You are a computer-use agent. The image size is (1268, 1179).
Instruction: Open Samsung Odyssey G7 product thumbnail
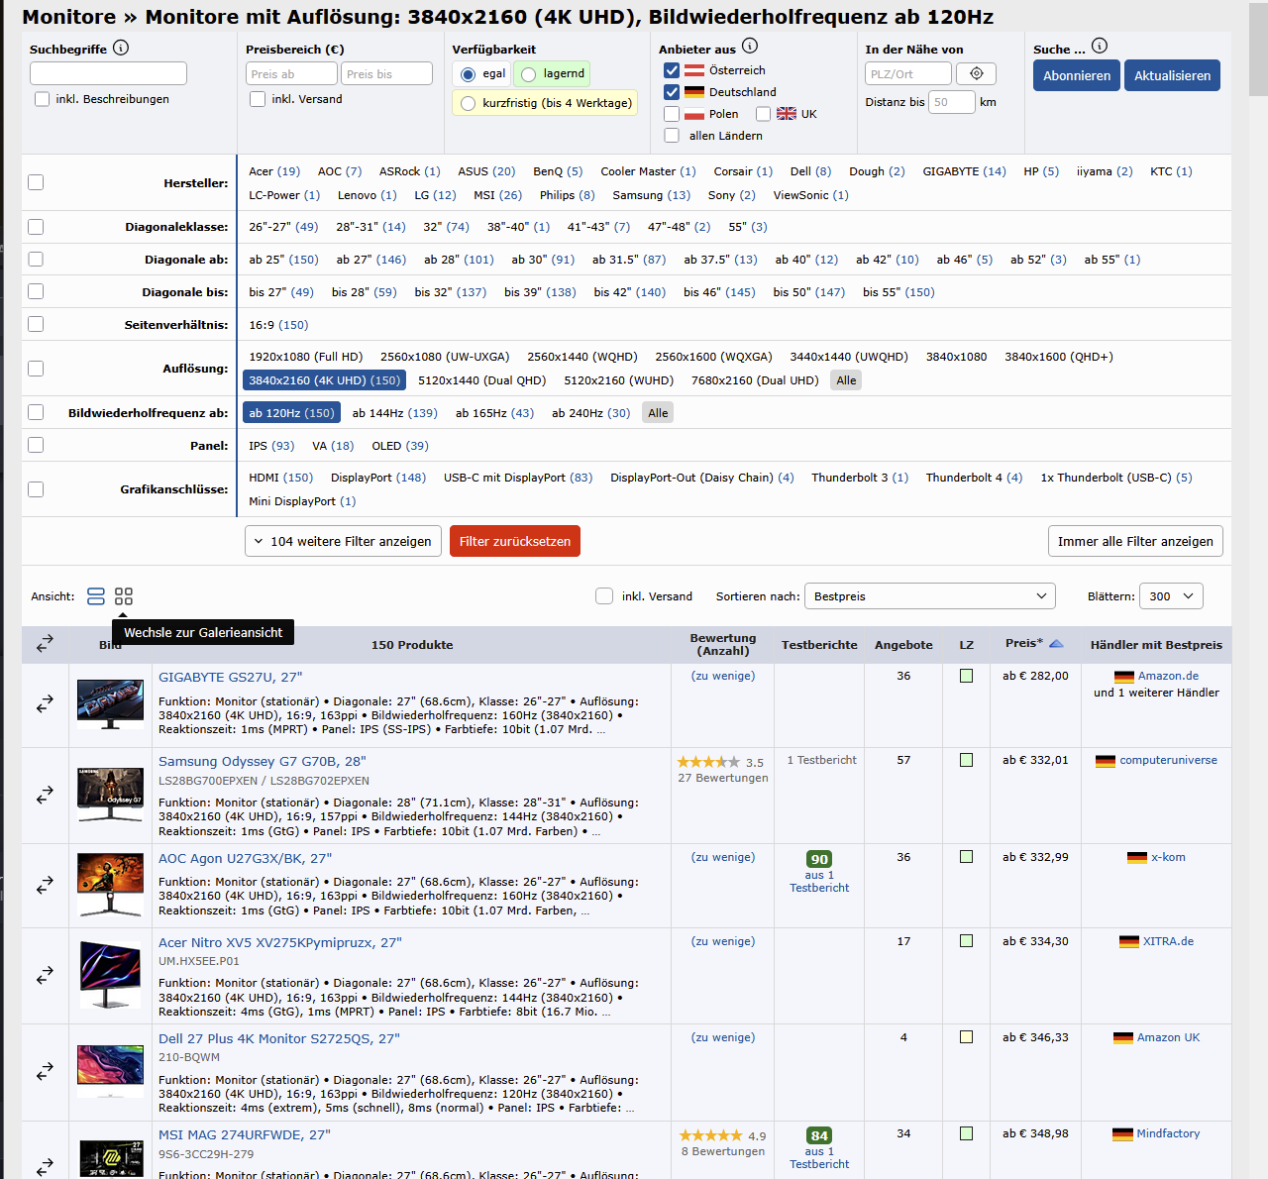coord(110,795)
